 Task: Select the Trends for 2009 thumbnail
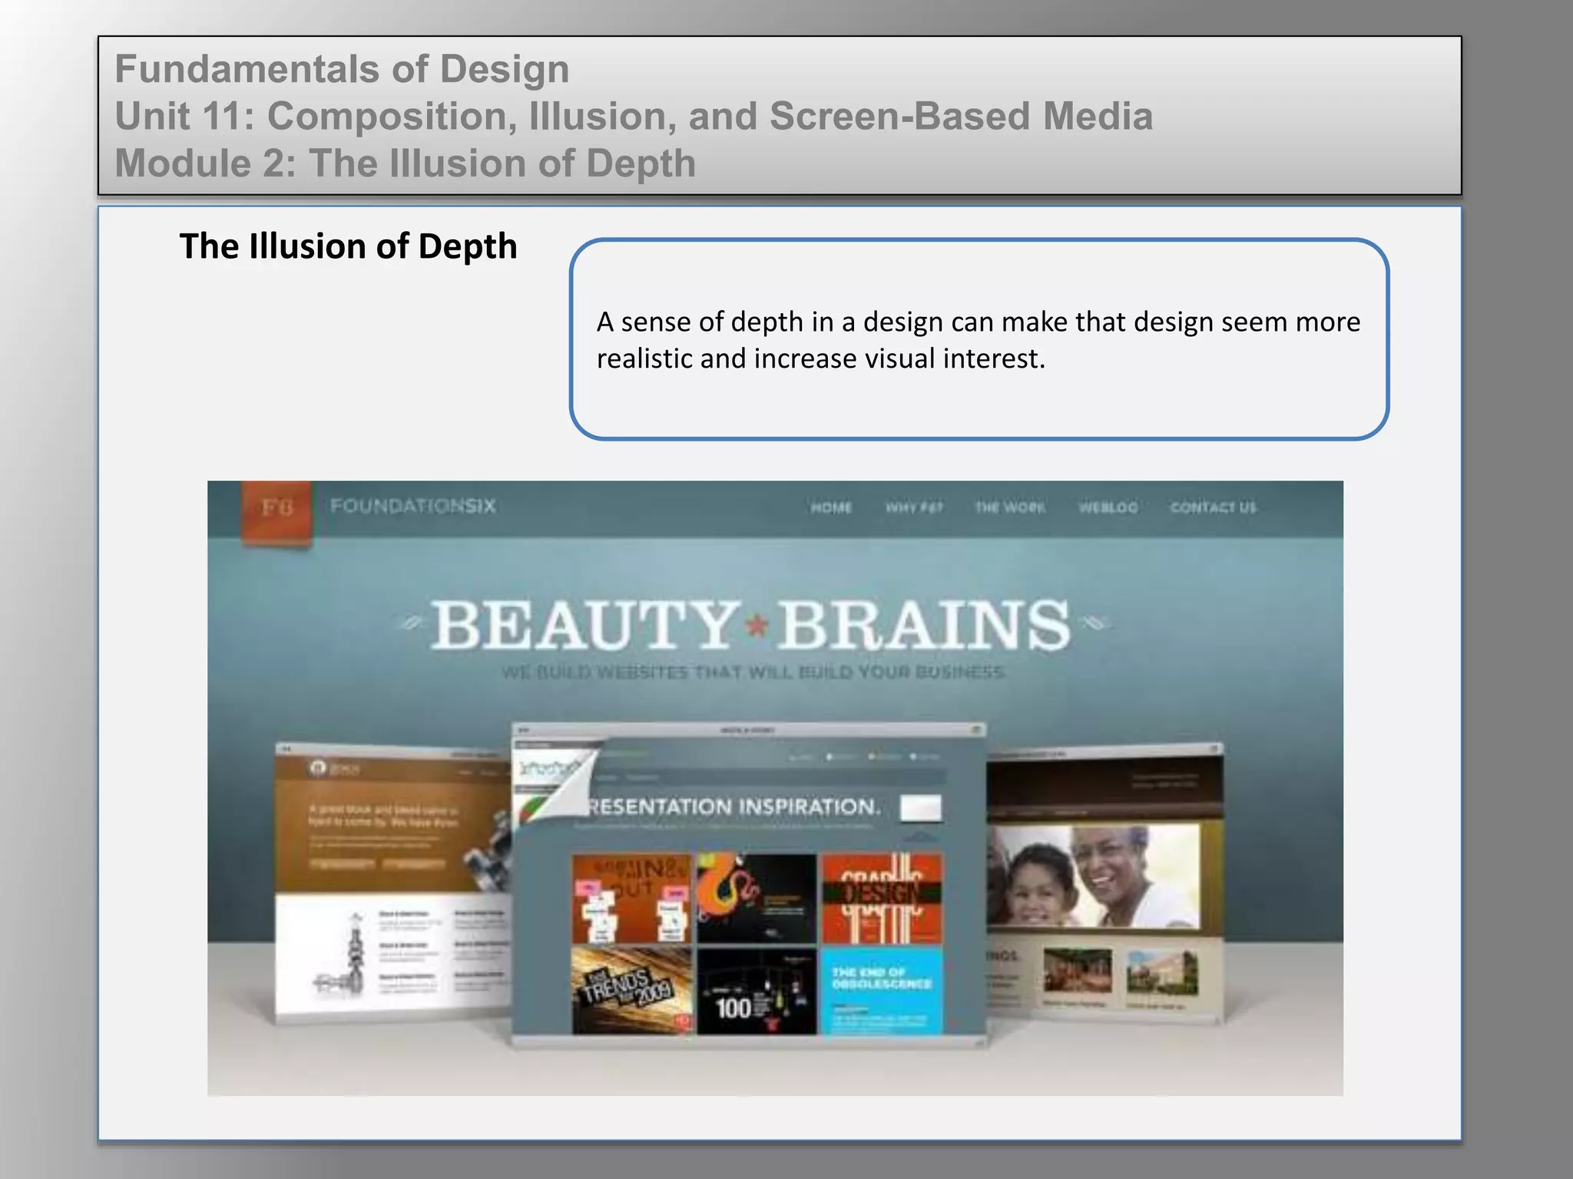[x=632, y=990]
